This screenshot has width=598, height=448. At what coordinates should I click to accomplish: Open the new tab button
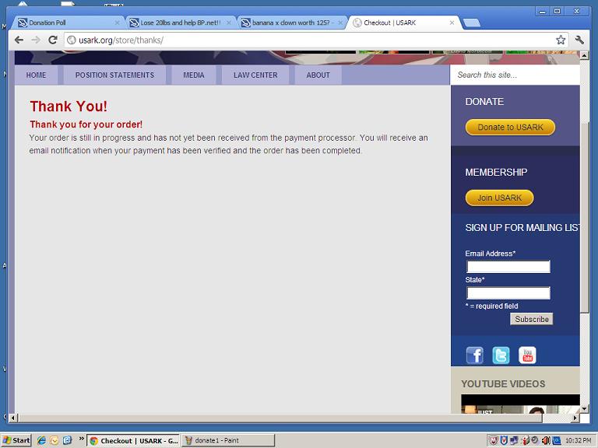[x=472, y=23]
